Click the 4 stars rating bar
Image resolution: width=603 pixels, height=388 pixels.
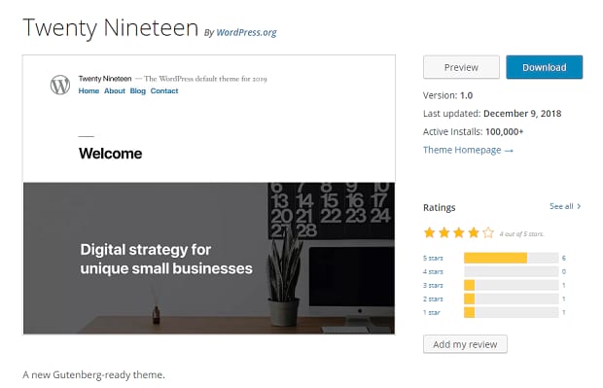511,272
